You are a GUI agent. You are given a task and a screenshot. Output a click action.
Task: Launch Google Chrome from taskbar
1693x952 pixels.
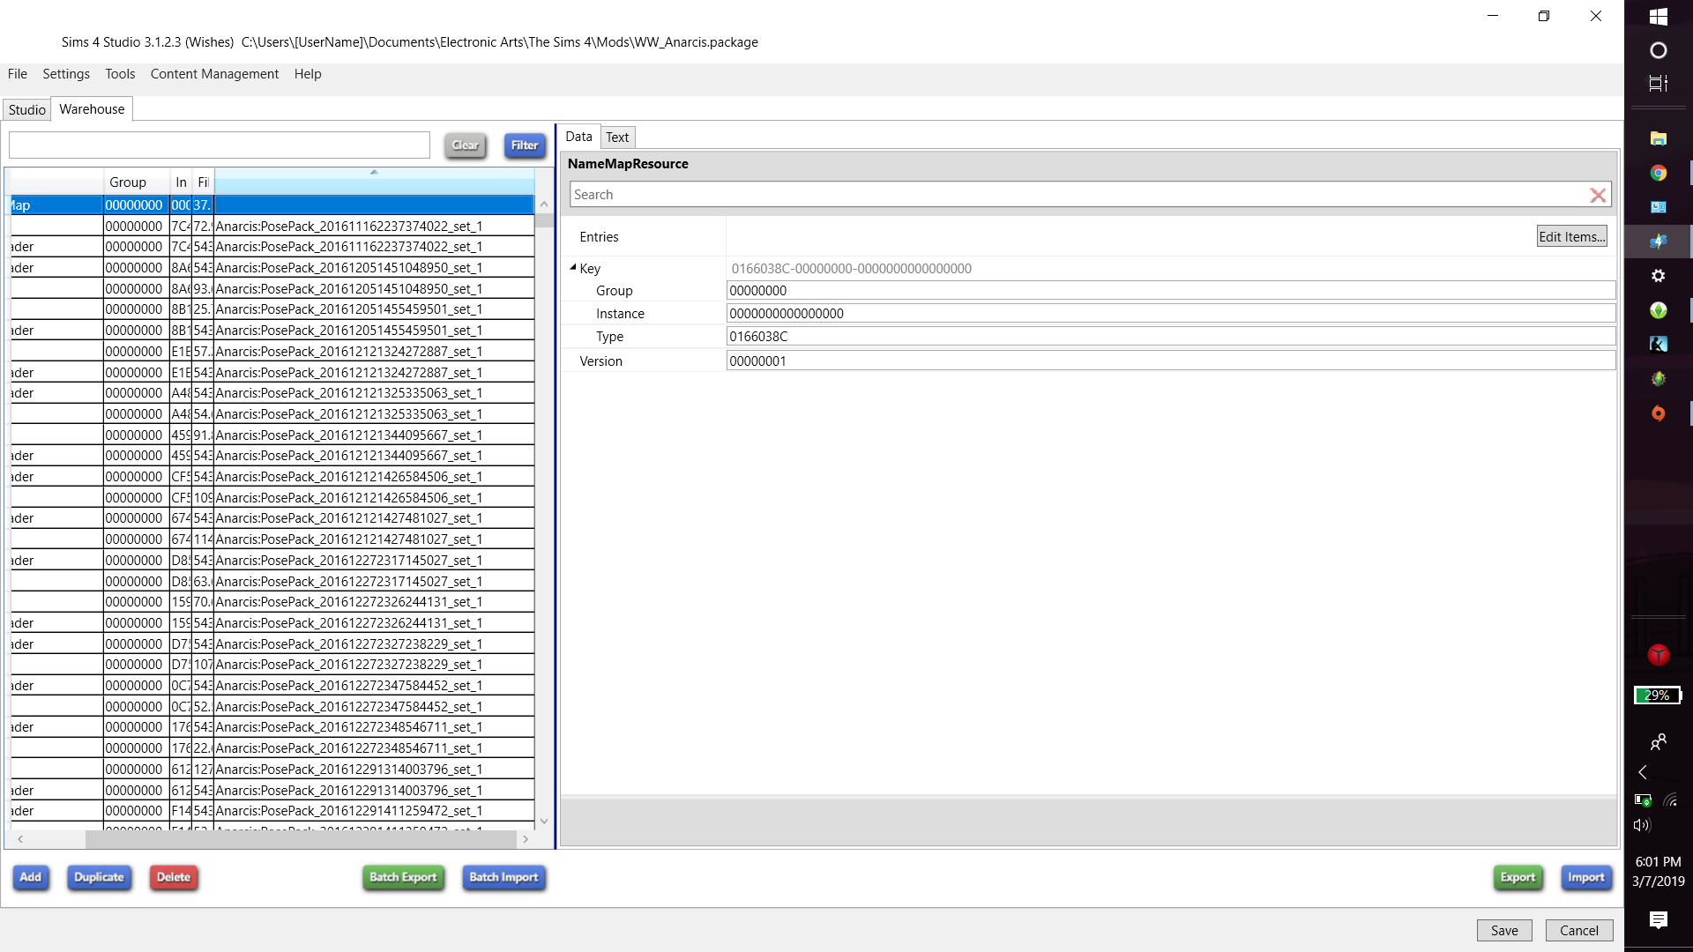(x=1658, y=173)
